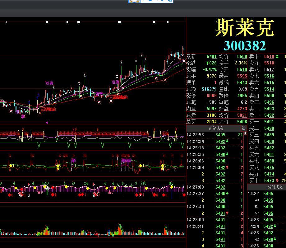Click the 均价 value 5821 in 总卖 row
286x248 pixels.
pyautogui.click(x=242, y=115)
